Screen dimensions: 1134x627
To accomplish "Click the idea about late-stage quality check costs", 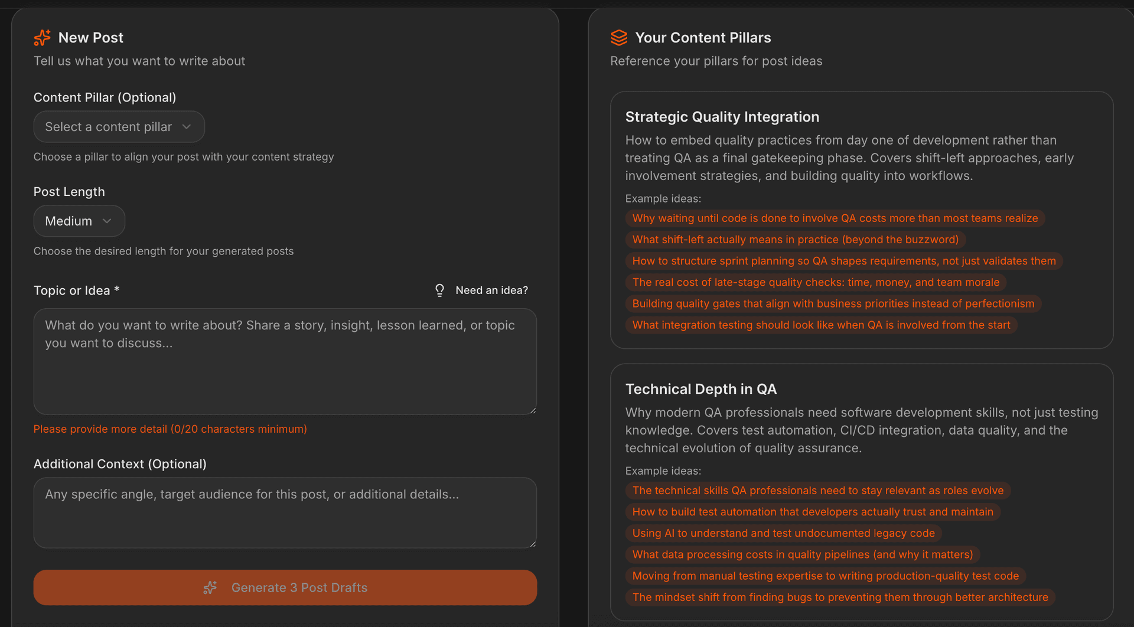I will point(816,282).
